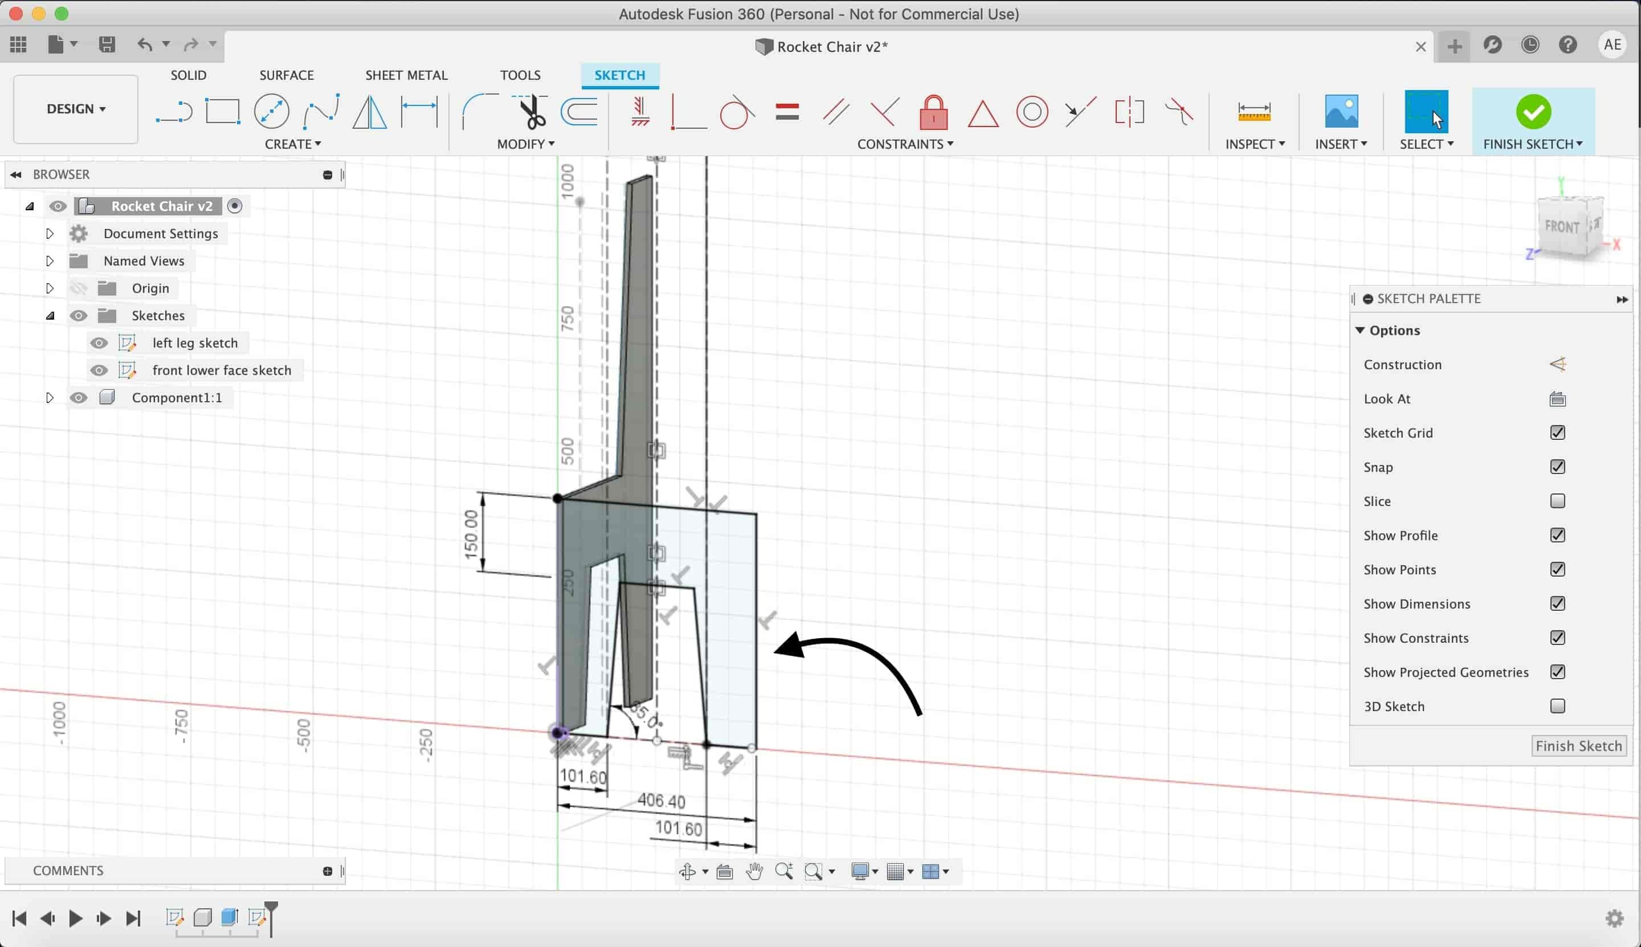Apply the Tangent constraint

point(737,112)
